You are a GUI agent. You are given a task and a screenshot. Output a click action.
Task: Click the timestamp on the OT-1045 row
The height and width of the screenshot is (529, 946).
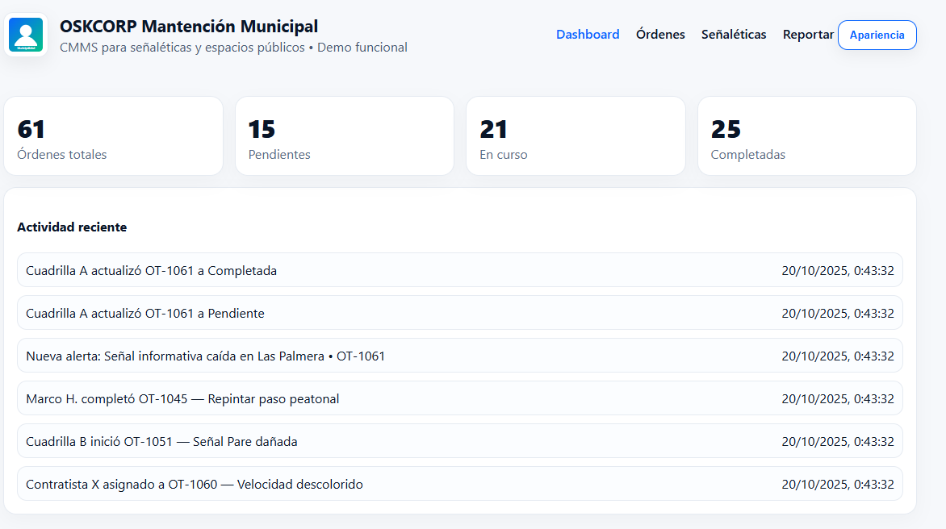[837, 398]
